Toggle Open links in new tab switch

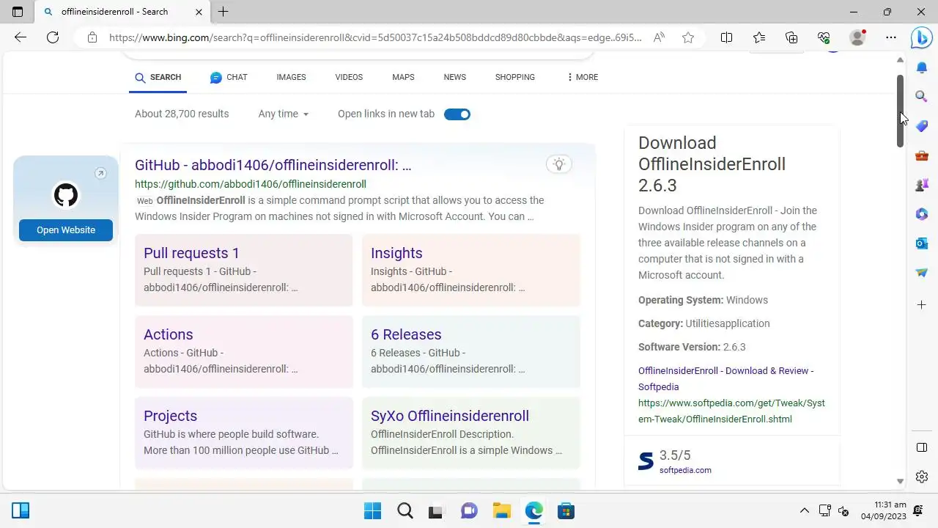click(457, 114)
